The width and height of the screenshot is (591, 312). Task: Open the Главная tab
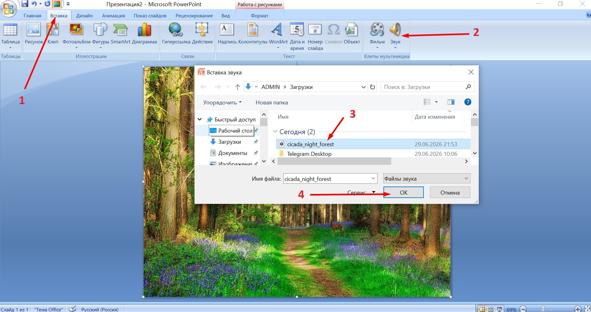tap(32, 15)
